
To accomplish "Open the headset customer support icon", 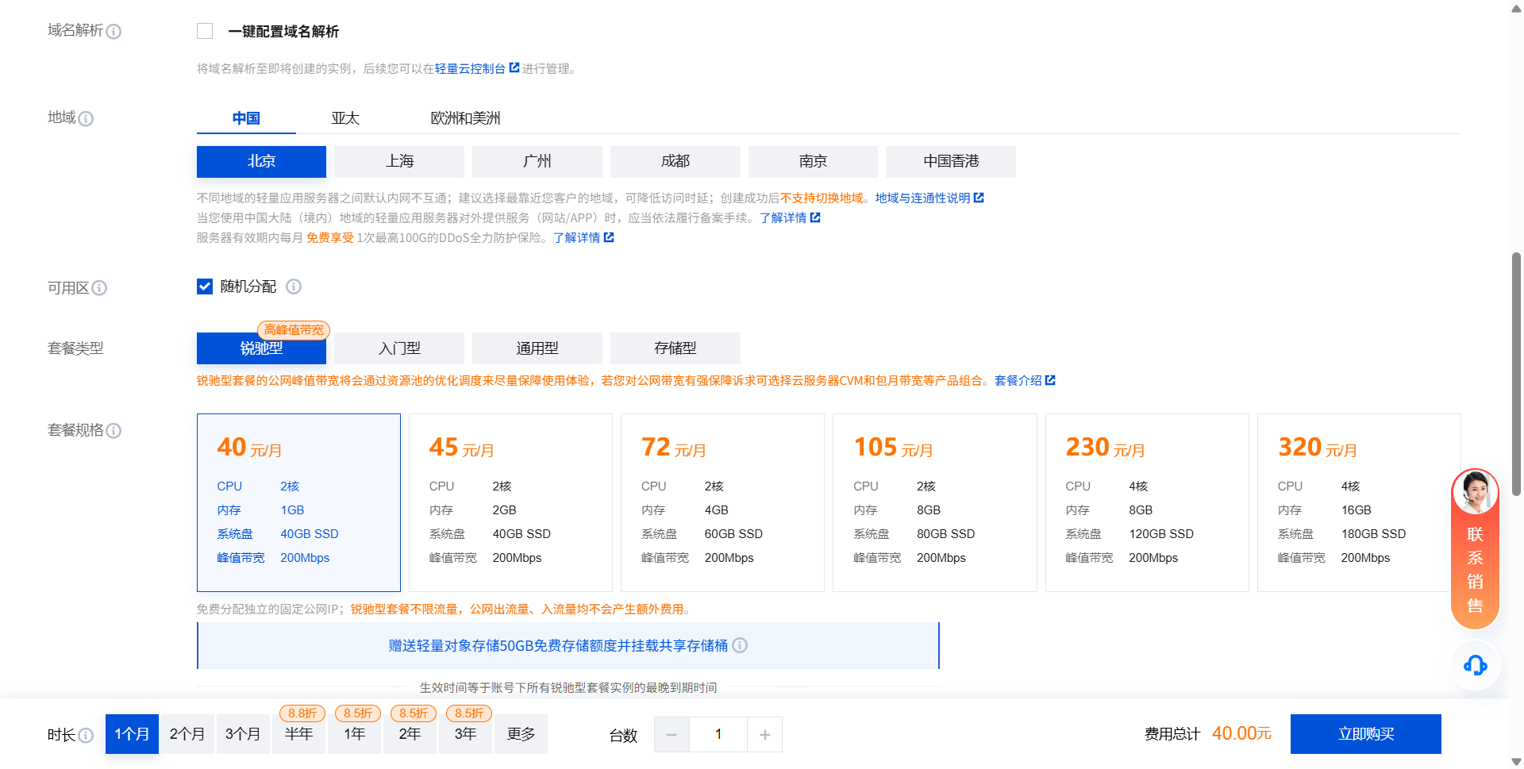I will tap(1475, 665).
